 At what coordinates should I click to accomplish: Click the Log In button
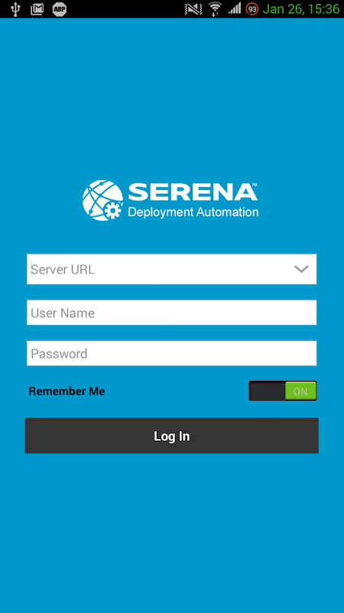pyautogui.click(x=171, y=435)
